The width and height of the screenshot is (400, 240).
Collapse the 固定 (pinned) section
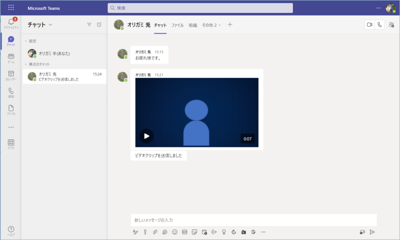[x=26, y=41]
